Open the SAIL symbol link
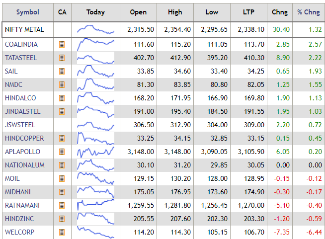Image resolution: width=325 pixels, height=239 pixels. [11, 72]
